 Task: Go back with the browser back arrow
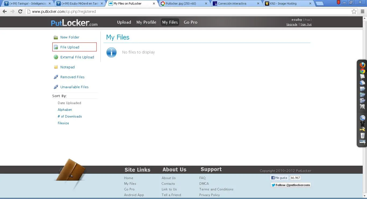[5, 12]
